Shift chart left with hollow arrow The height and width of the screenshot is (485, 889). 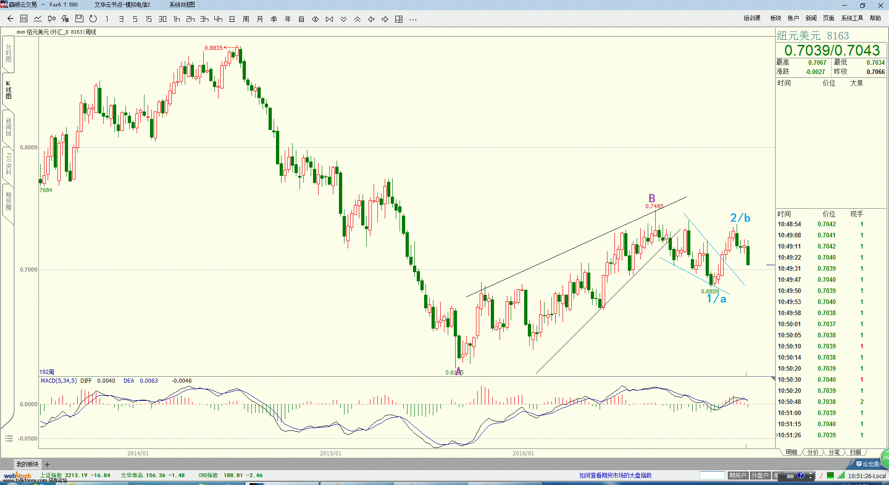(371, 19)
